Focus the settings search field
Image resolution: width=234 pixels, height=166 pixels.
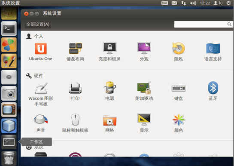click(203, 24)
